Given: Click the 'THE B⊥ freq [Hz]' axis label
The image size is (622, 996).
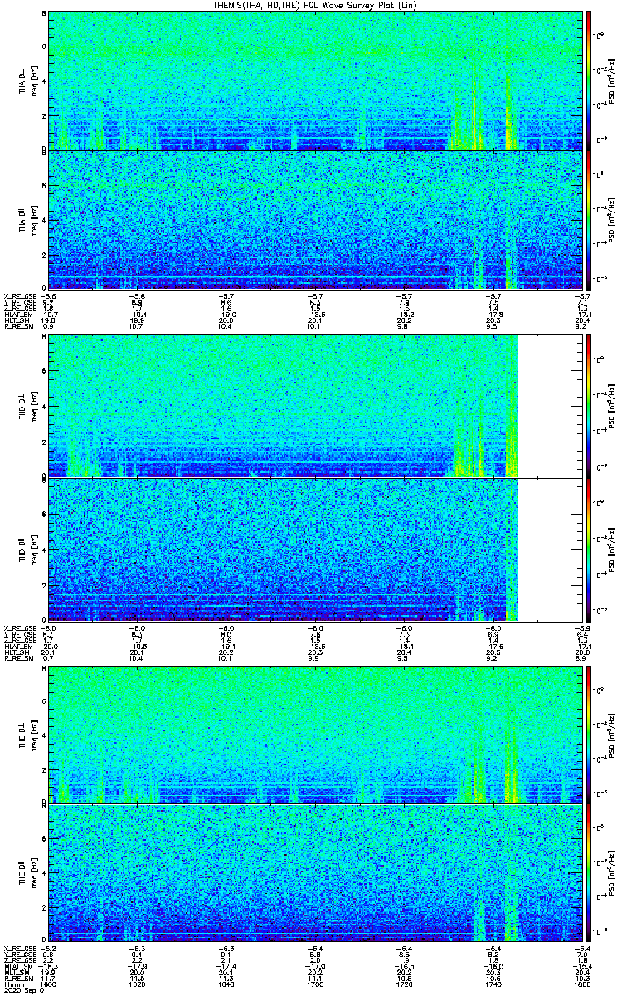Looking at the screenshot, I should click(27, 735).
